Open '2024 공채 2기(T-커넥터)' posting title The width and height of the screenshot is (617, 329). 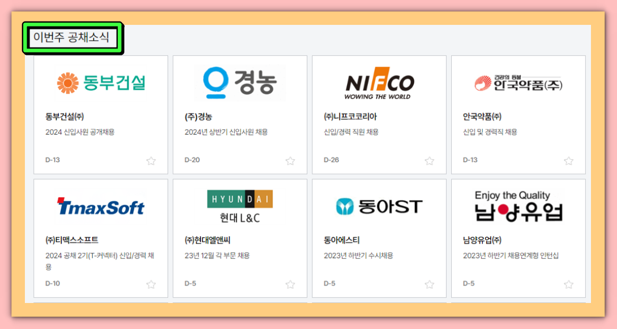pos(100,261)
